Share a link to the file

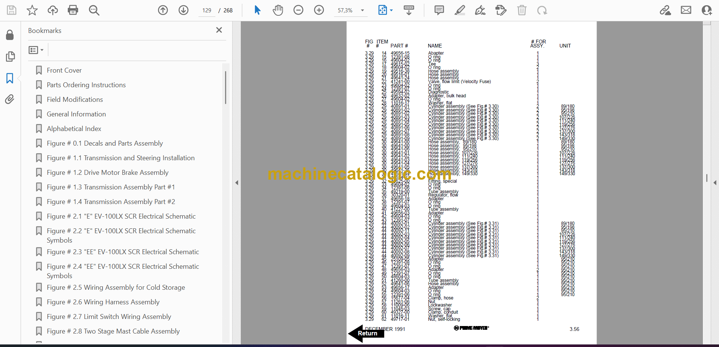click(x=665, y=10)
